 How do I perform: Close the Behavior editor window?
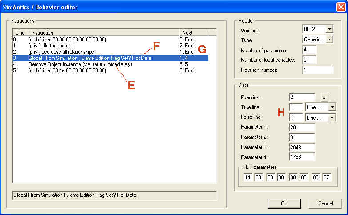tap(341, 7)
